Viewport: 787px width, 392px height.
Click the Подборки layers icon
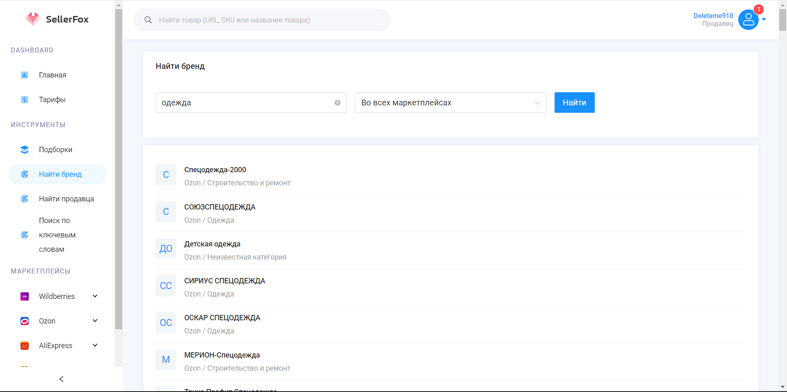pyautogui.click(x=25, y=150)
